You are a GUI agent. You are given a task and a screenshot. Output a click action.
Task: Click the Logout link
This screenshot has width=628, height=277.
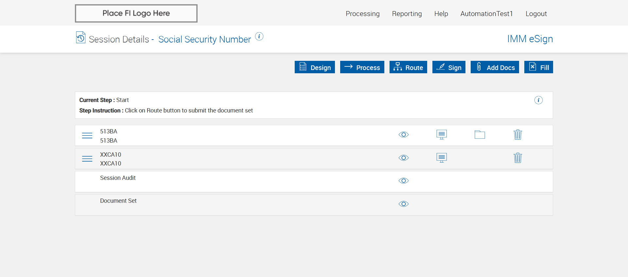tap(536, 14)
